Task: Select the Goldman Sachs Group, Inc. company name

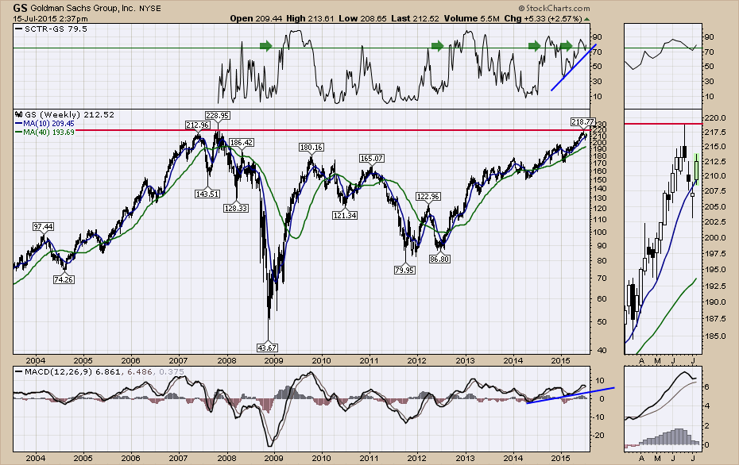Action: pos(83,9)
